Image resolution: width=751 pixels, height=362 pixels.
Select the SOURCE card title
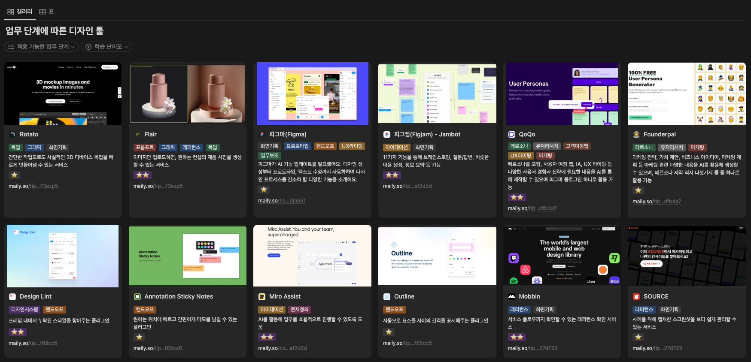click(656, 296)
